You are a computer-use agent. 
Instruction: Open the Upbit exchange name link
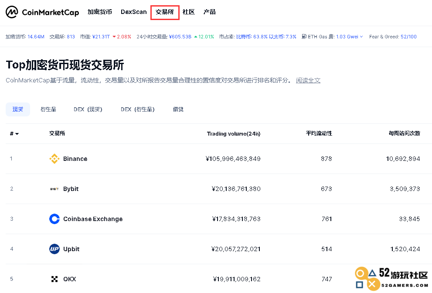pos(71,249)
